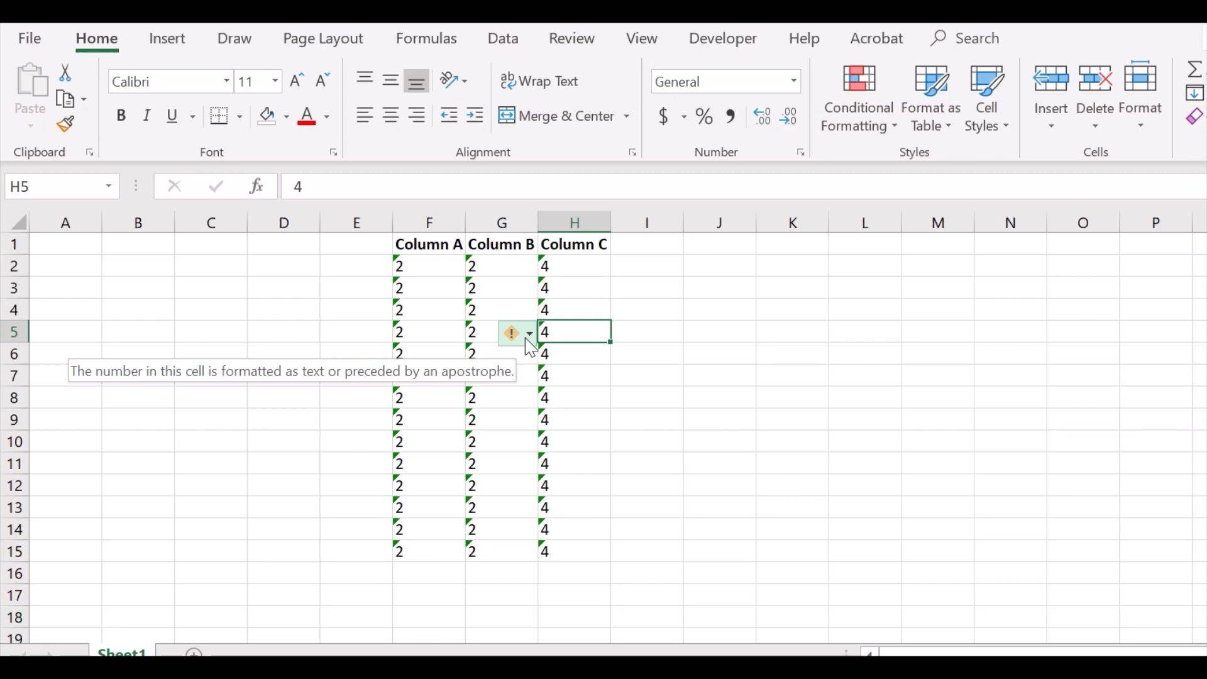Click Conditional Formatting button
This screenshot has width=1207, height=679.
859,99
